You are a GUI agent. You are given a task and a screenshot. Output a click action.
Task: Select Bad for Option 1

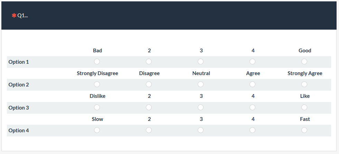pos(97,62)
